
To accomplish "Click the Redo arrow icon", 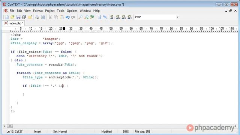I will click(73, 17).
